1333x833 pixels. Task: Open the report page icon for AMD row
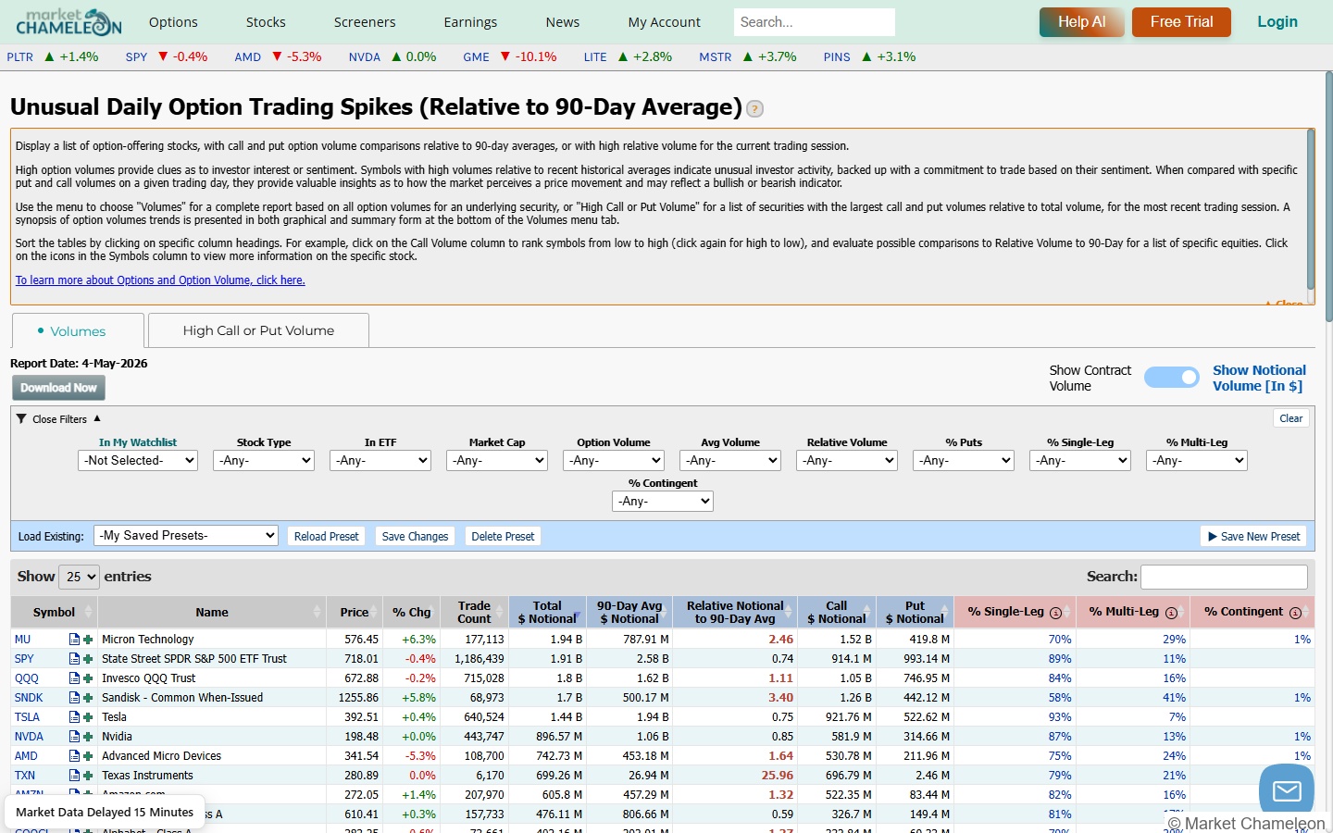click(x=74, y=756)
